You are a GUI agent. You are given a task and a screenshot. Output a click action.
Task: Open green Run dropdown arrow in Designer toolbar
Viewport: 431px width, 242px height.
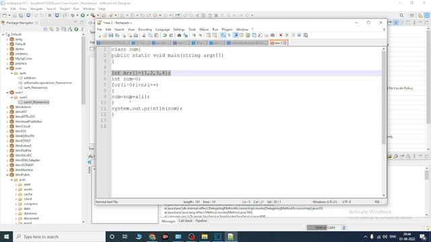pyautogui.click(x=87, y=15)
